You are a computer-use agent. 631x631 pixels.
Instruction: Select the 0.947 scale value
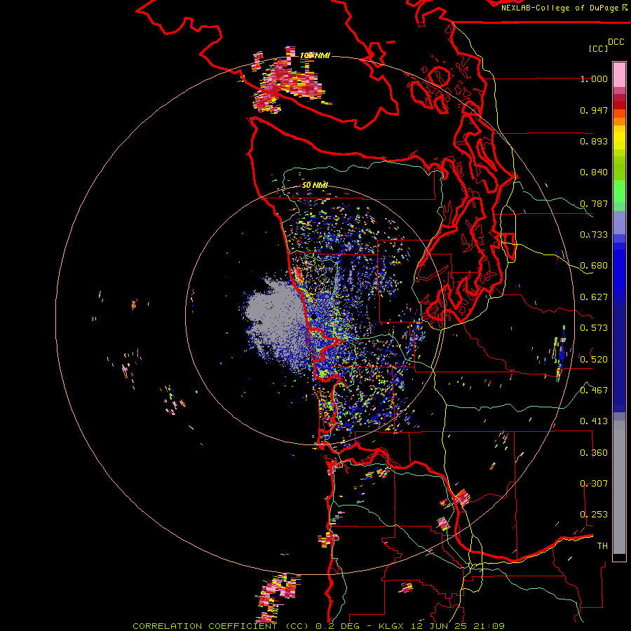594,110
